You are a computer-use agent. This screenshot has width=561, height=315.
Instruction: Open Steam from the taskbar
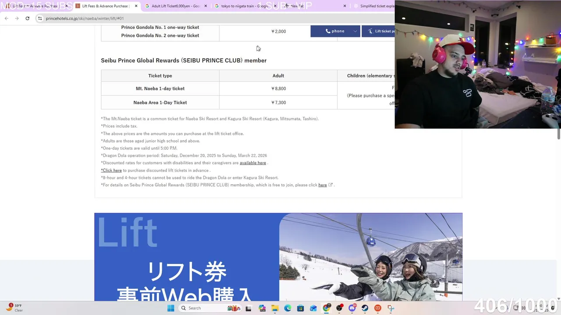365,308
